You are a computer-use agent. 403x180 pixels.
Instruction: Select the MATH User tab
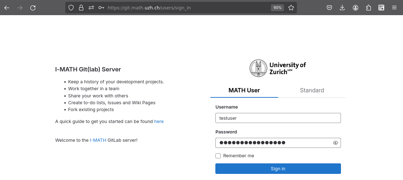tap(244, 90)
